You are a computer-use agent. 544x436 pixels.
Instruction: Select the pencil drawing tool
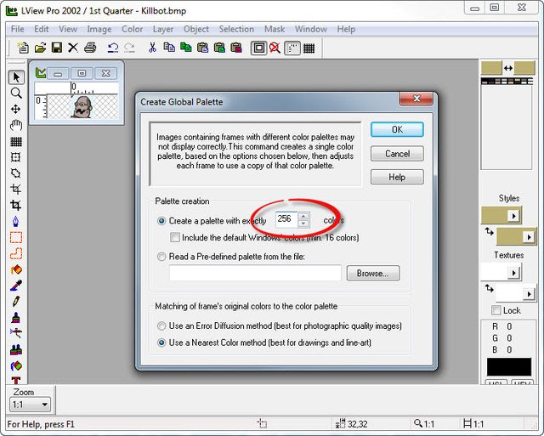[x=16, y=302]
